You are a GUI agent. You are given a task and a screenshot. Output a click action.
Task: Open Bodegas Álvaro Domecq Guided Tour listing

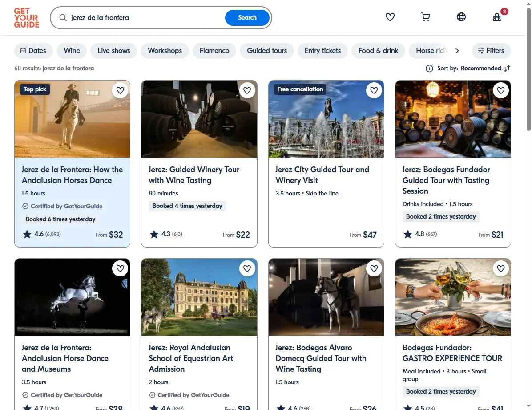click(321, 358)
